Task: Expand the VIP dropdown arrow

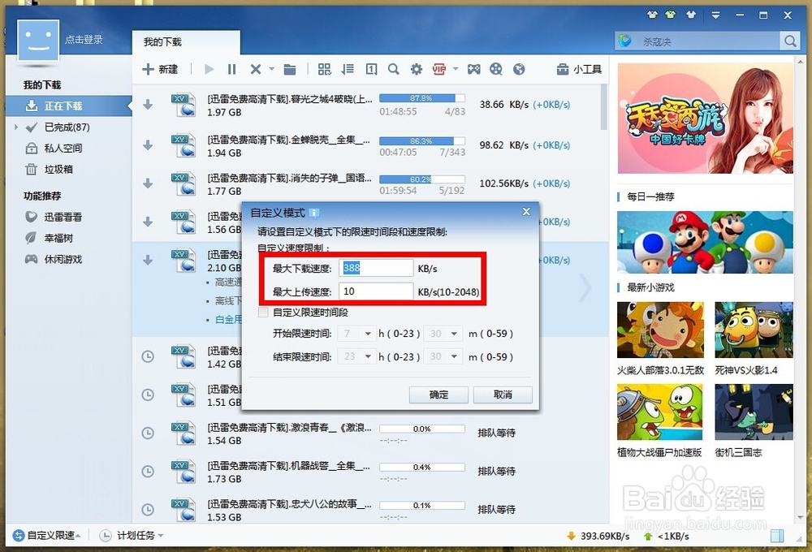Action: click(456, 69)
